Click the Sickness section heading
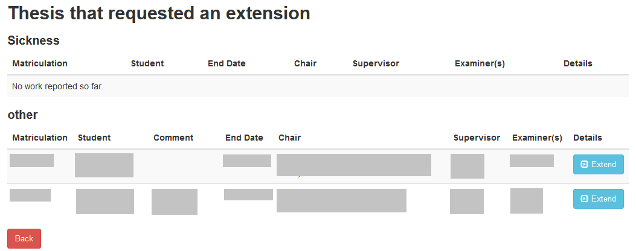 [x=33, y=40]
